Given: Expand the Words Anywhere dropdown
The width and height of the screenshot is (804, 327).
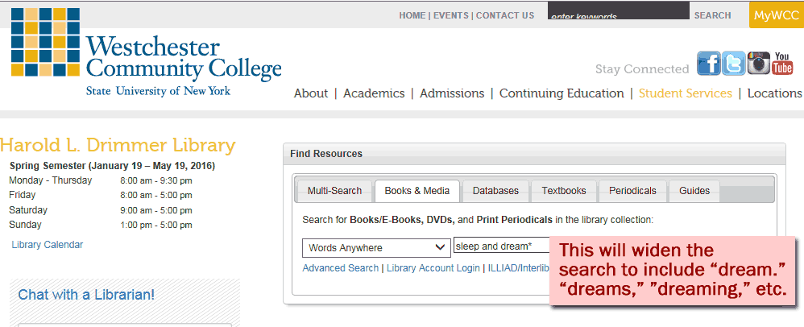Looking at the screenshot, I should coord(376,248).
